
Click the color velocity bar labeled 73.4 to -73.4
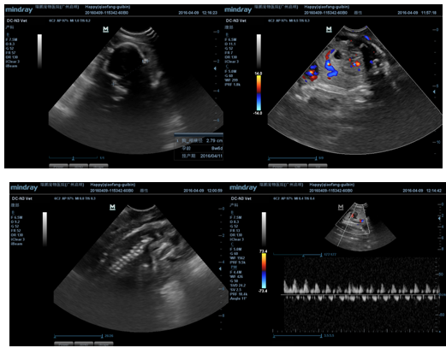264,271
